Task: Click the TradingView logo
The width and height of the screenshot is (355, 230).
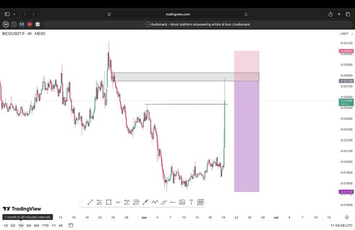Action: 22,209
